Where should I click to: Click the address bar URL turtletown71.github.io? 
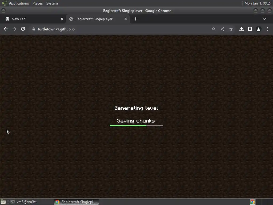pos(56,29)
